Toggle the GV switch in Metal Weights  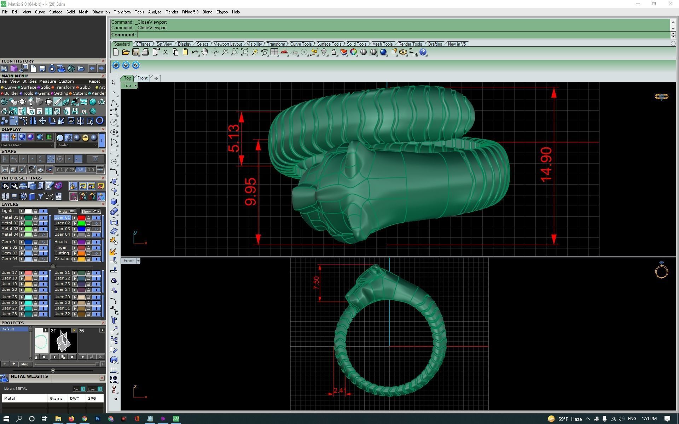(80, 389)
